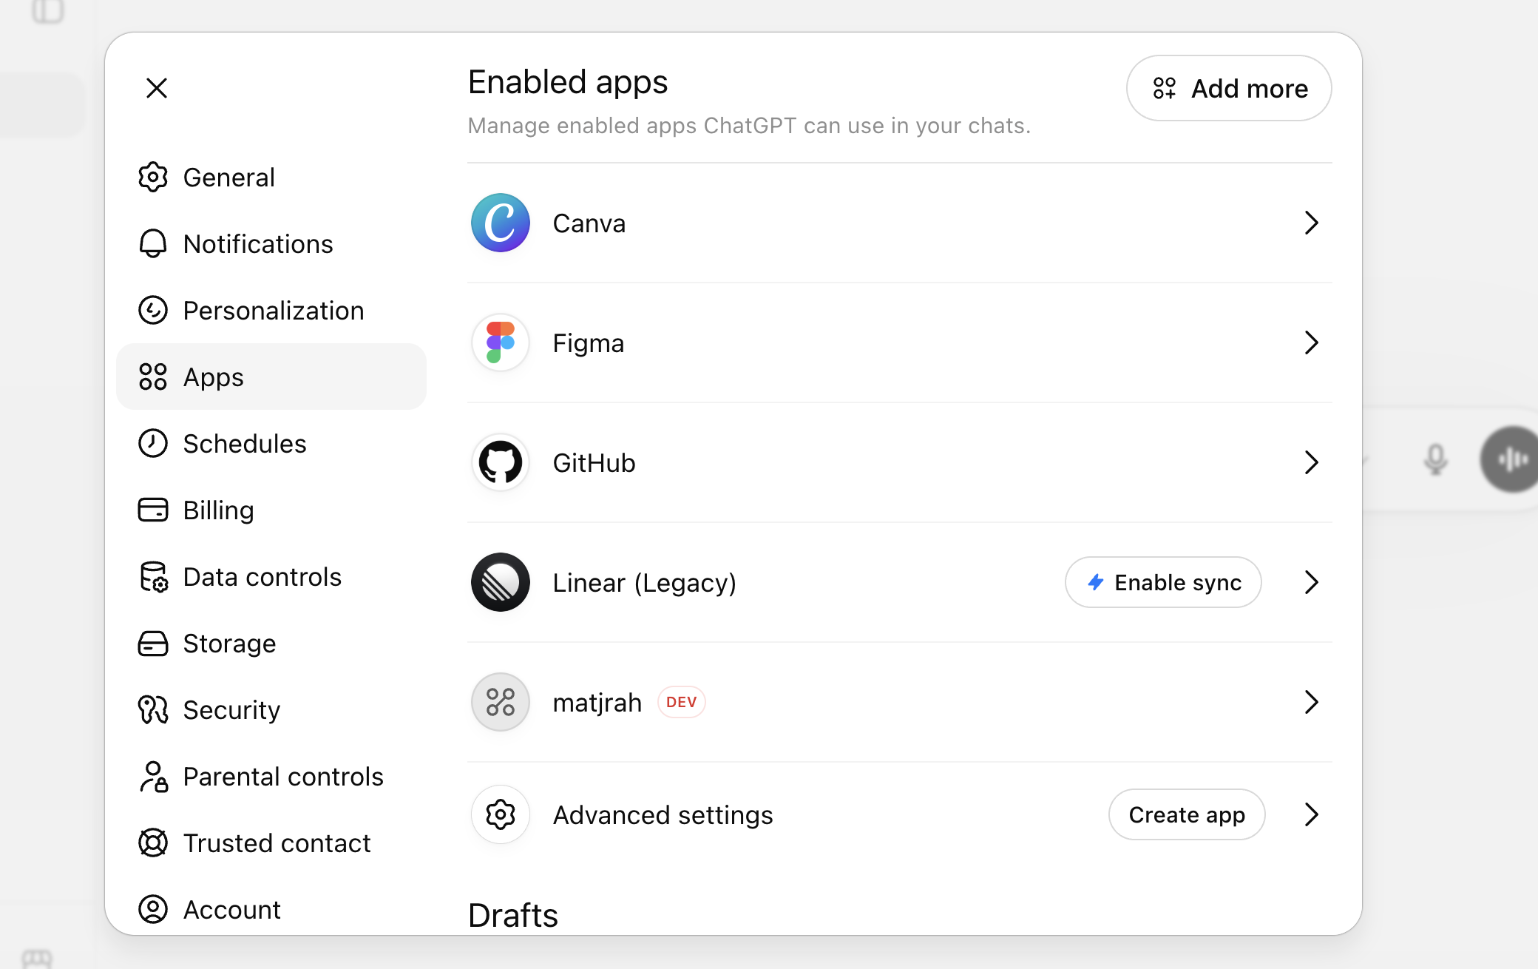
Task: Click the Figma app logo
Action: click(501, 342)
